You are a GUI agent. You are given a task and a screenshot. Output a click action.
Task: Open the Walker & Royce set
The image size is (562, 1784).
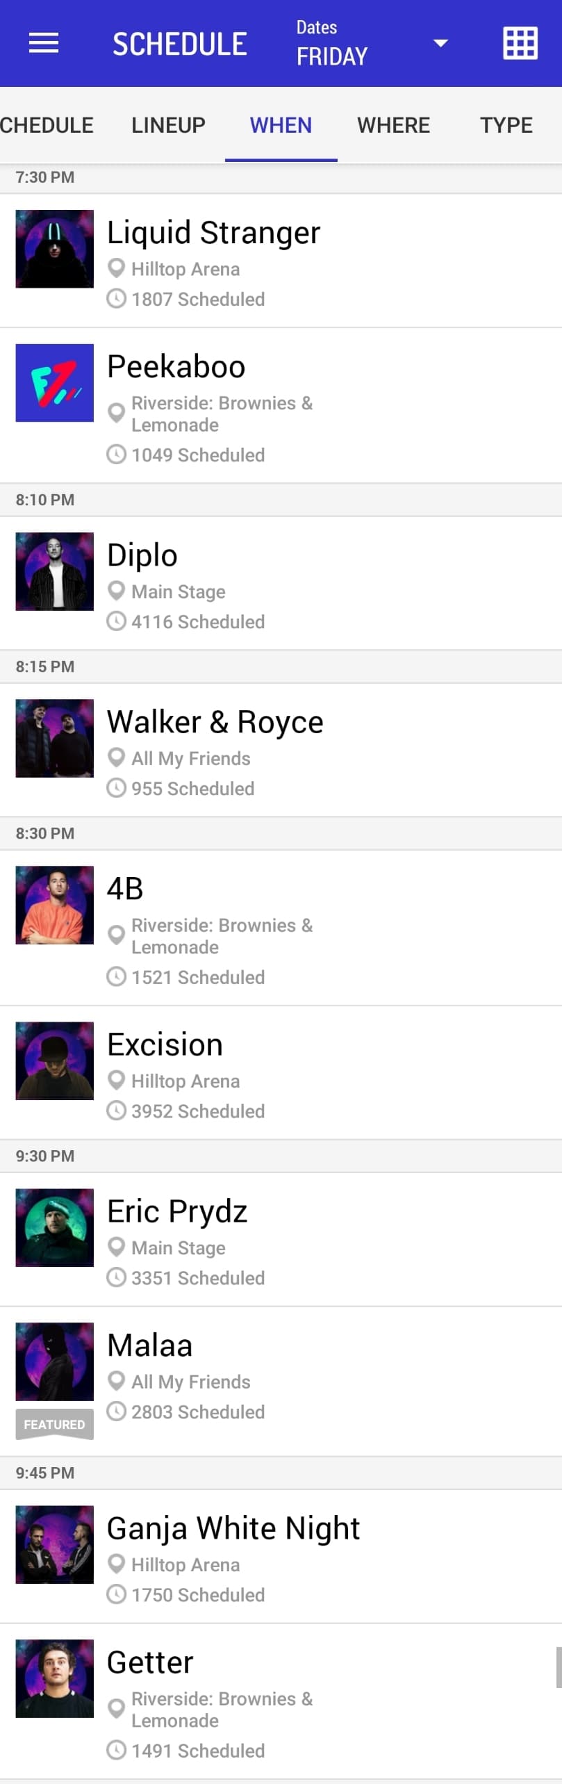coord(215,722)
